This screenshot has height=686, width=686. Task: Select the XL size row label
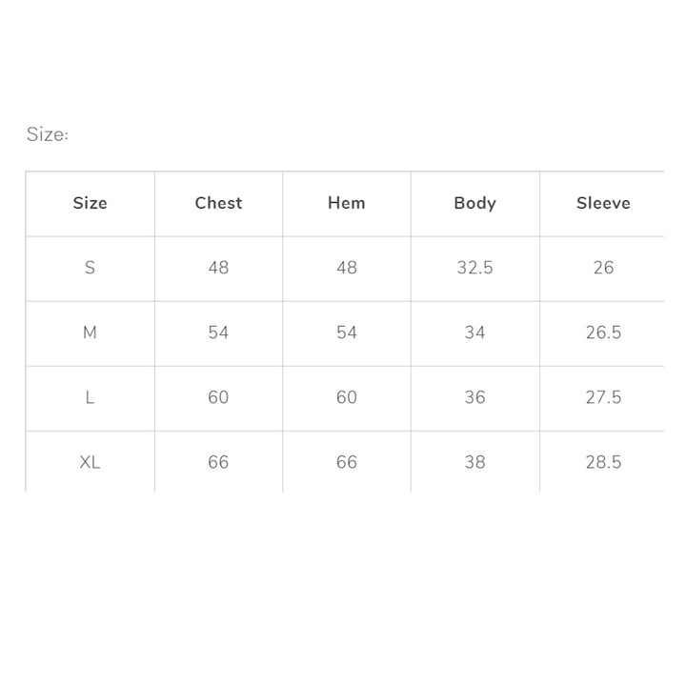tap(90, 462)
